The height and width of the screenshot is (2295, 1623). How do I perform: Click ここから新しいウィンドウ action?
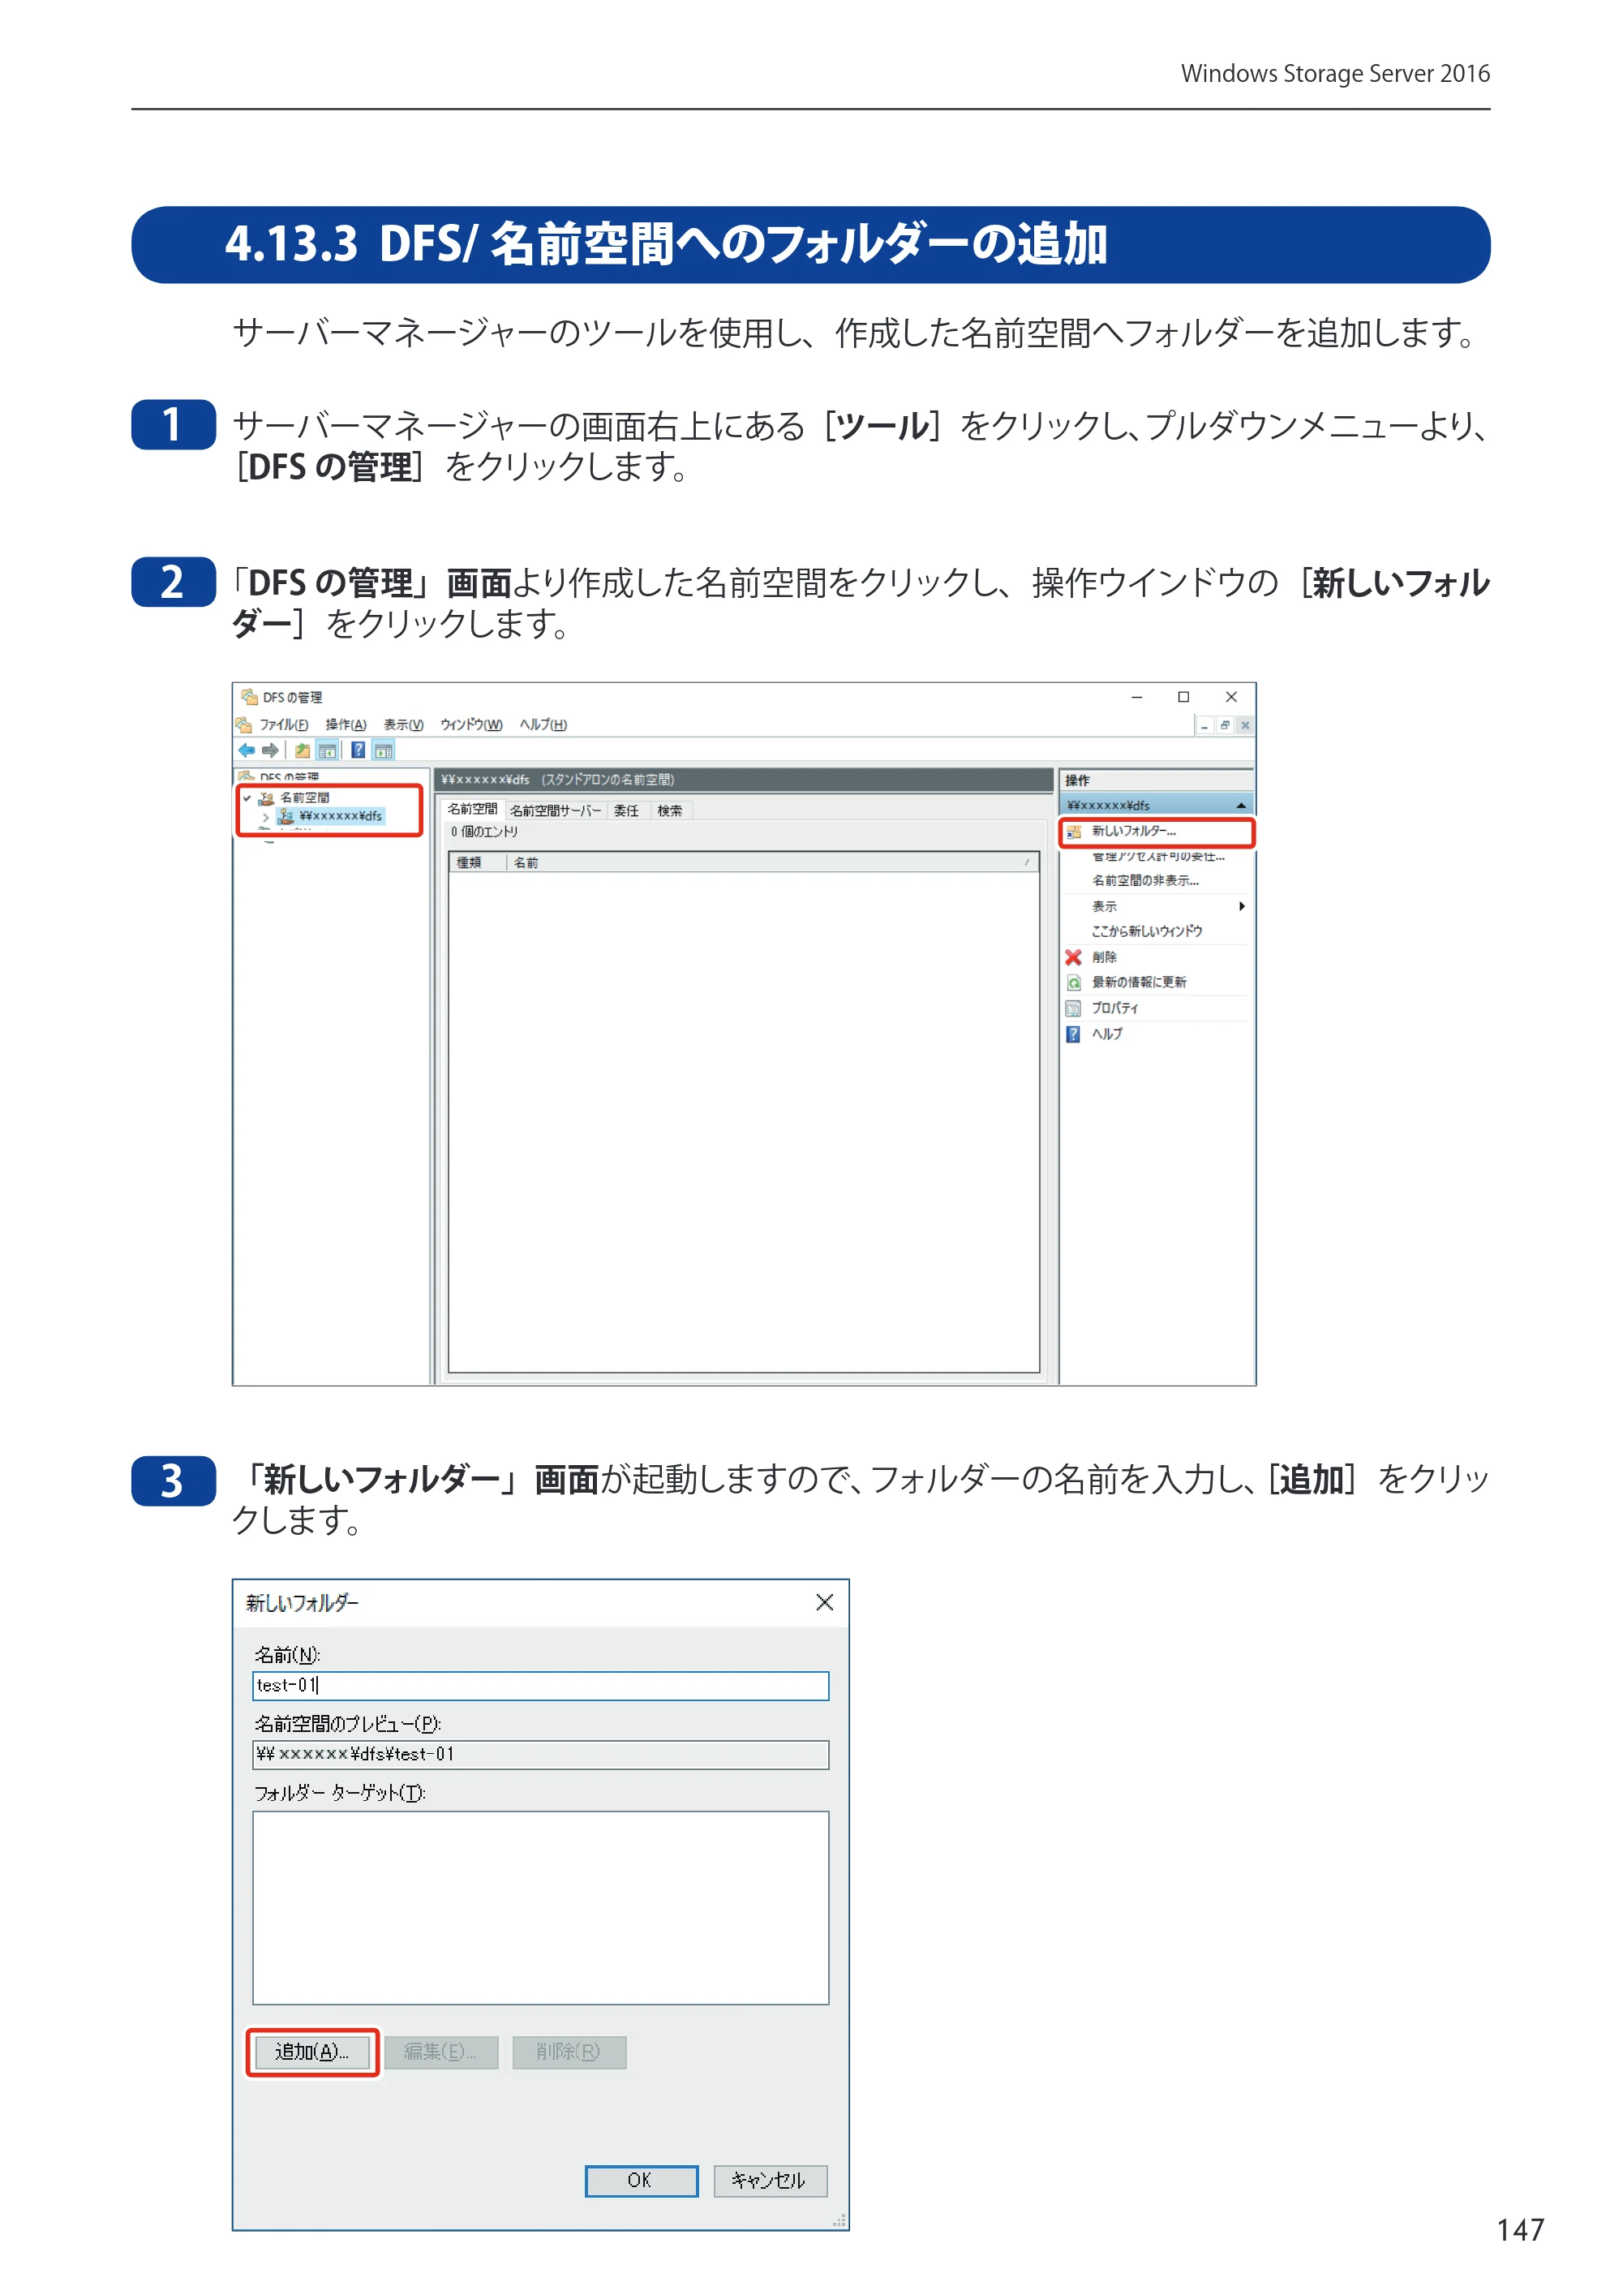[x=1147, y=931]
